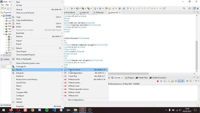200x113 pixels.
Task: Select Maven install in submenu
Action: (x=86, y=92)
